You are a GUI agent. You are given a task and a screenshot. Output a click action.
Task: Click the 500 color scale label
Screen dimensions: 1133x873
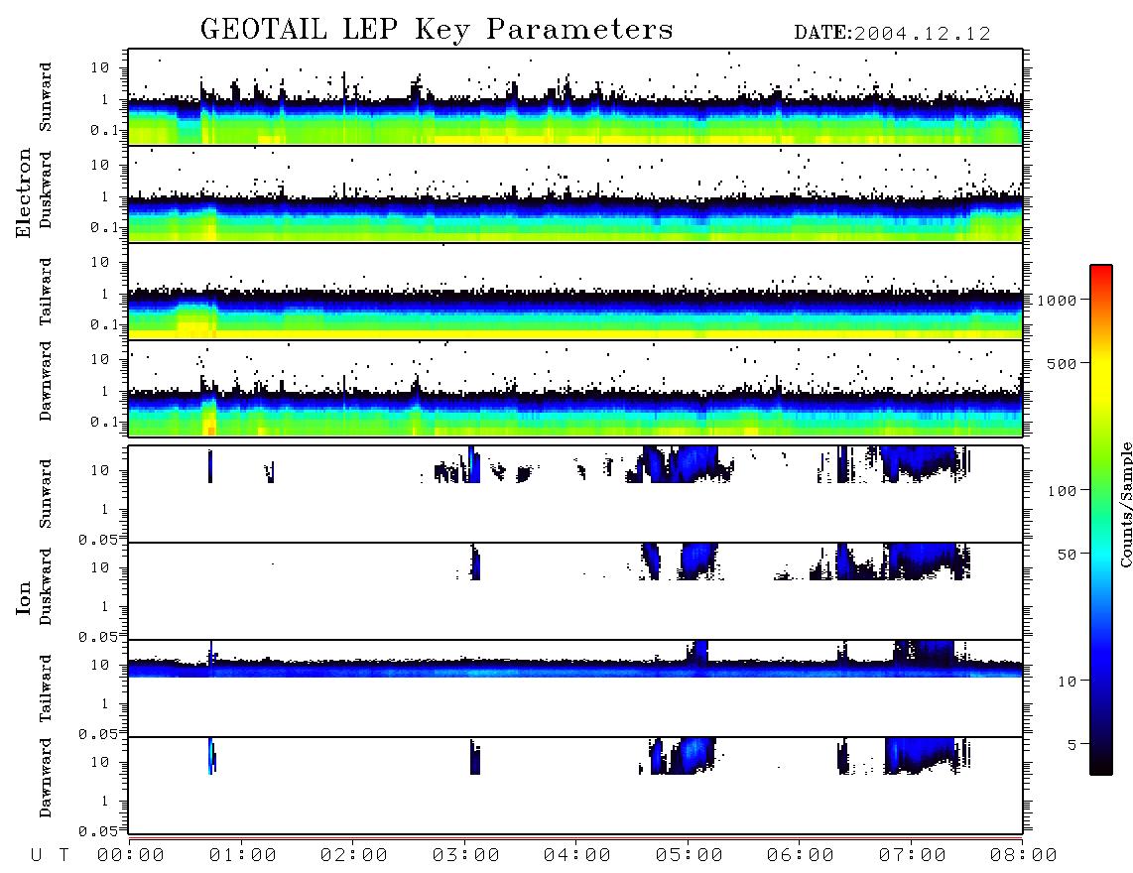(x=1063, y=364)
